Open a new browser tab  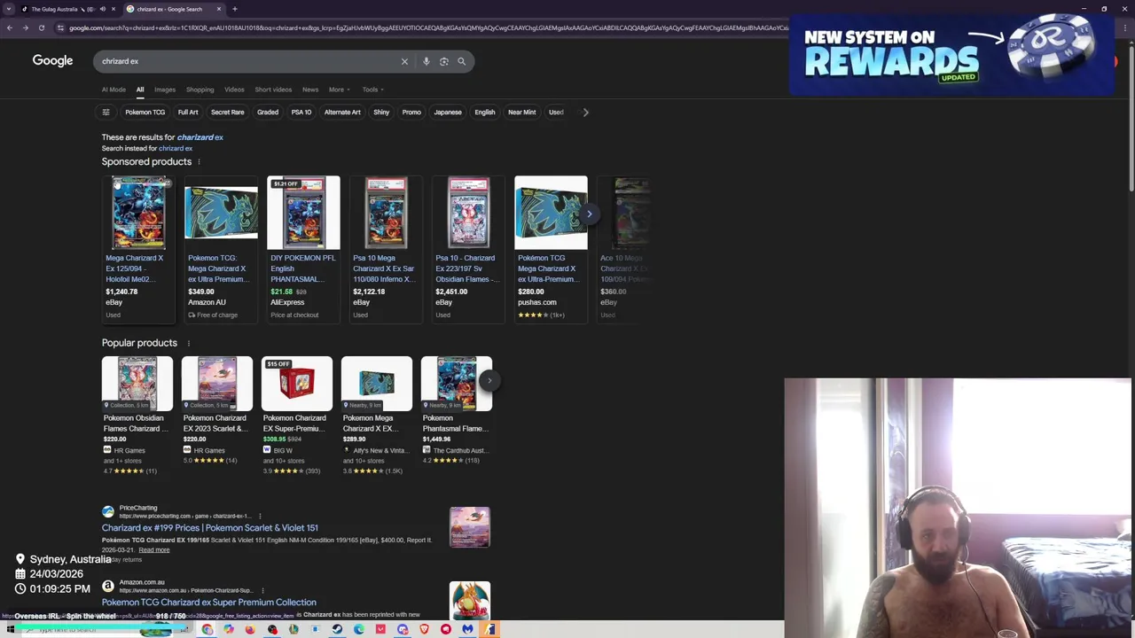[x=234, y=9]
